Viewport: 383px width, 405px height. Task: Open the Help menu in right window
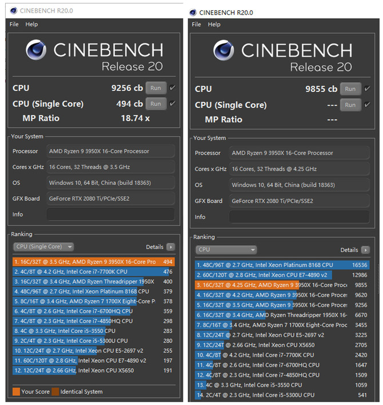(214, 25)
